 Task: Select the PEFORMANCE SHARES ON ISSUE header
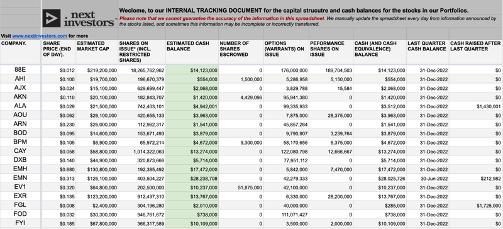click(331, 52)
